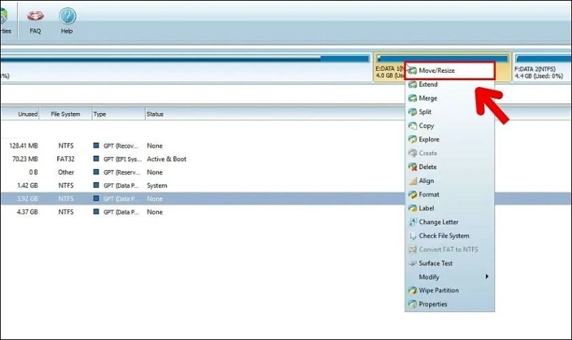572x340 pixels.
Task: Click the Wipe Partition icon
Action: click(x=413, y=291)
